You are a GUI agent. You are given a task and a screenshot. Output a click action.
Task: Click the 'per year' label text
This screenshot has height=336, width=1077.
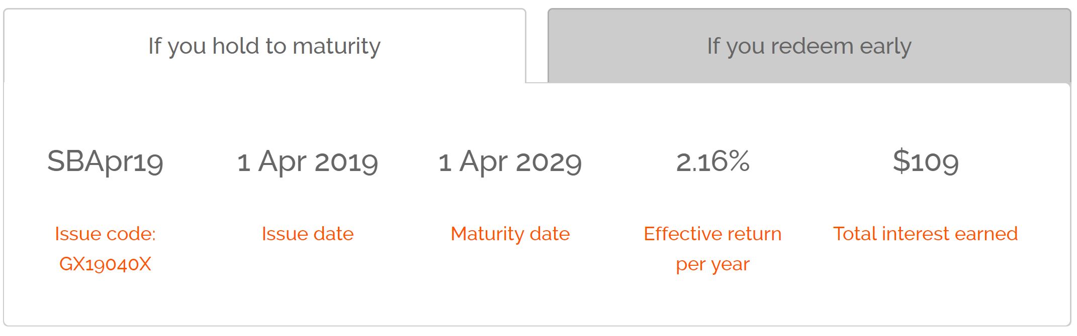(712, 264)
